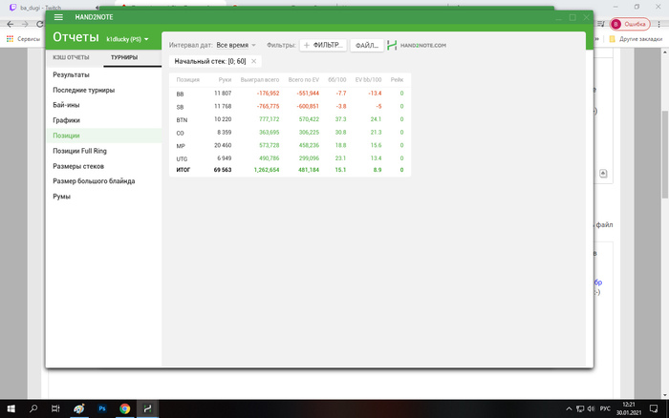Image resolution: width=669 pixels, height=418 pixels.
Task: Select the BTN position row
Action: (x=290, y=119)
